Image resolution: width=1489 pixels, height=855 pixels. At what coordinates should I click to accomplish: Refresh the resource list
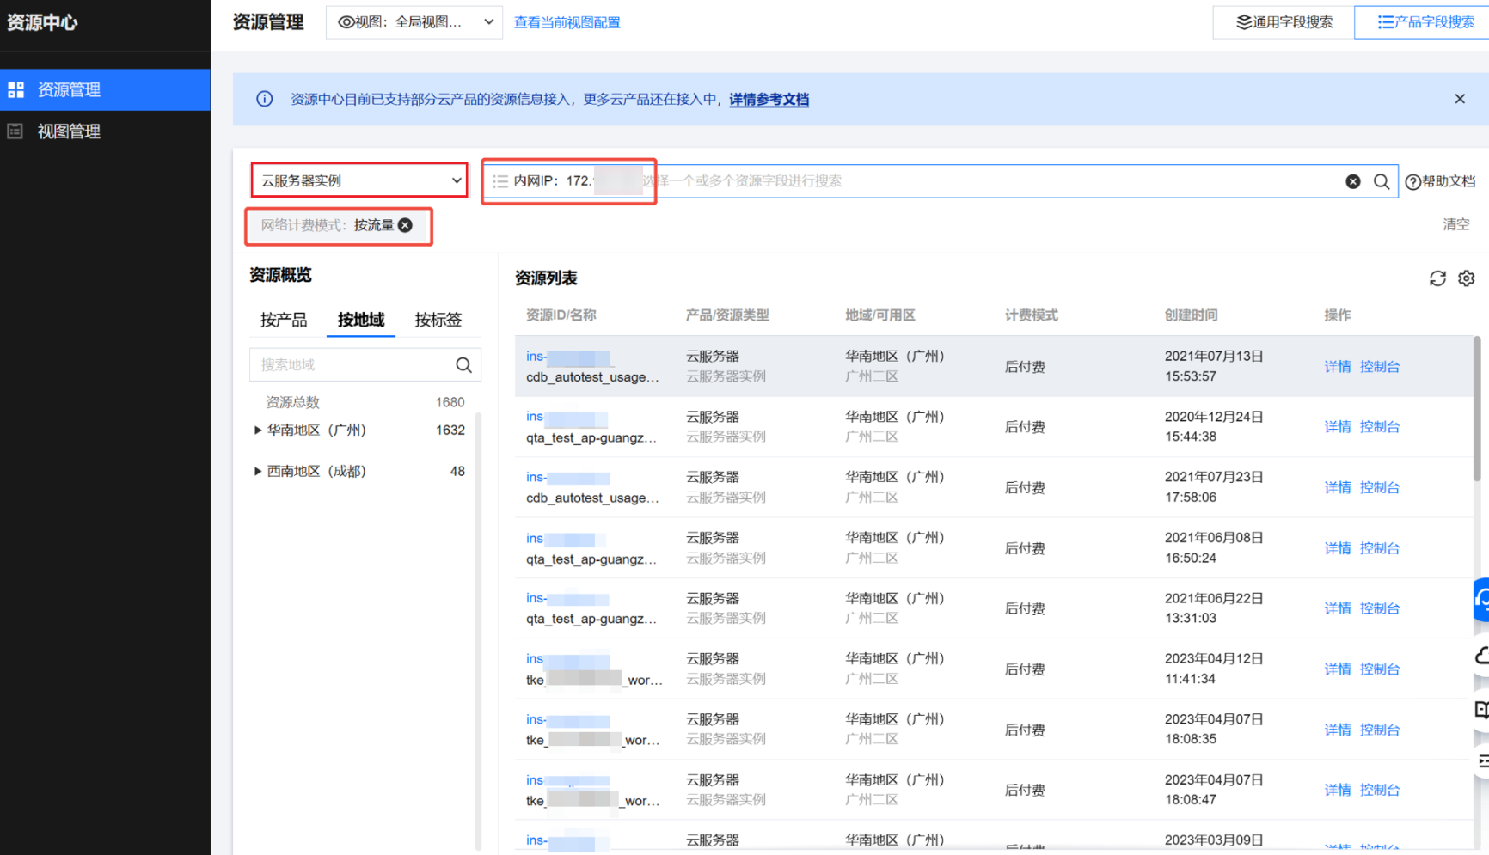click(x=1437, y=278)
